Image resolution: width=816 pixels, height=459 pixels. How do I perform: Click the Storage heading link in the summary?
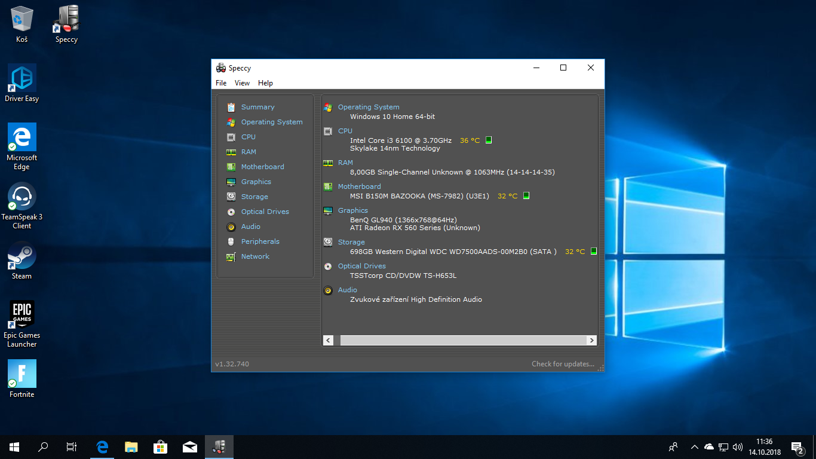[x=351, y=242]
